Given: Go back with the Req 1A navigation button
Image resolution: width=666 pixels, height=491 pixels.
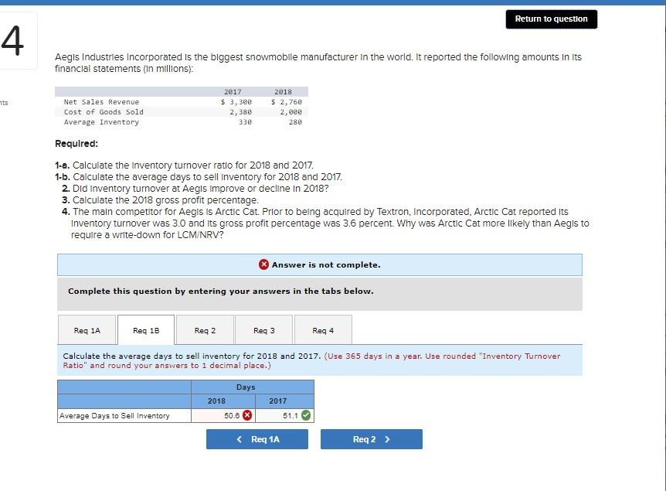Looking at the screenshot, I should [257, 439].
